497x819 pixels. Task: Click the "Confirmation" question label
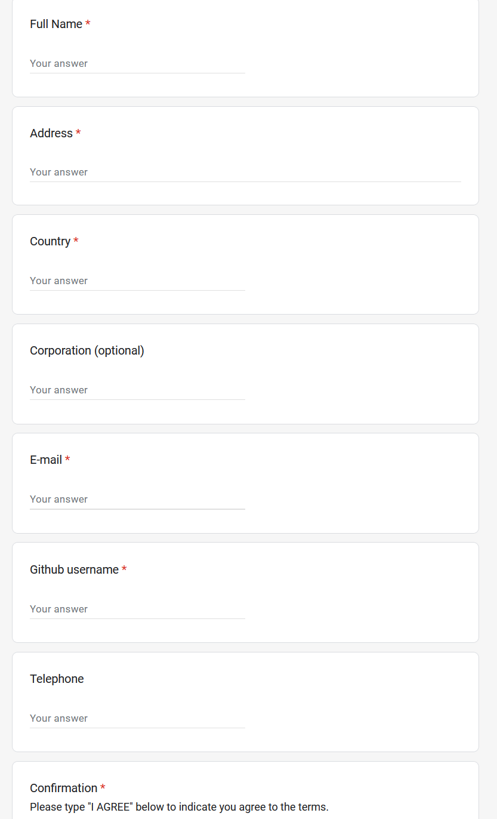pos(63,788)
